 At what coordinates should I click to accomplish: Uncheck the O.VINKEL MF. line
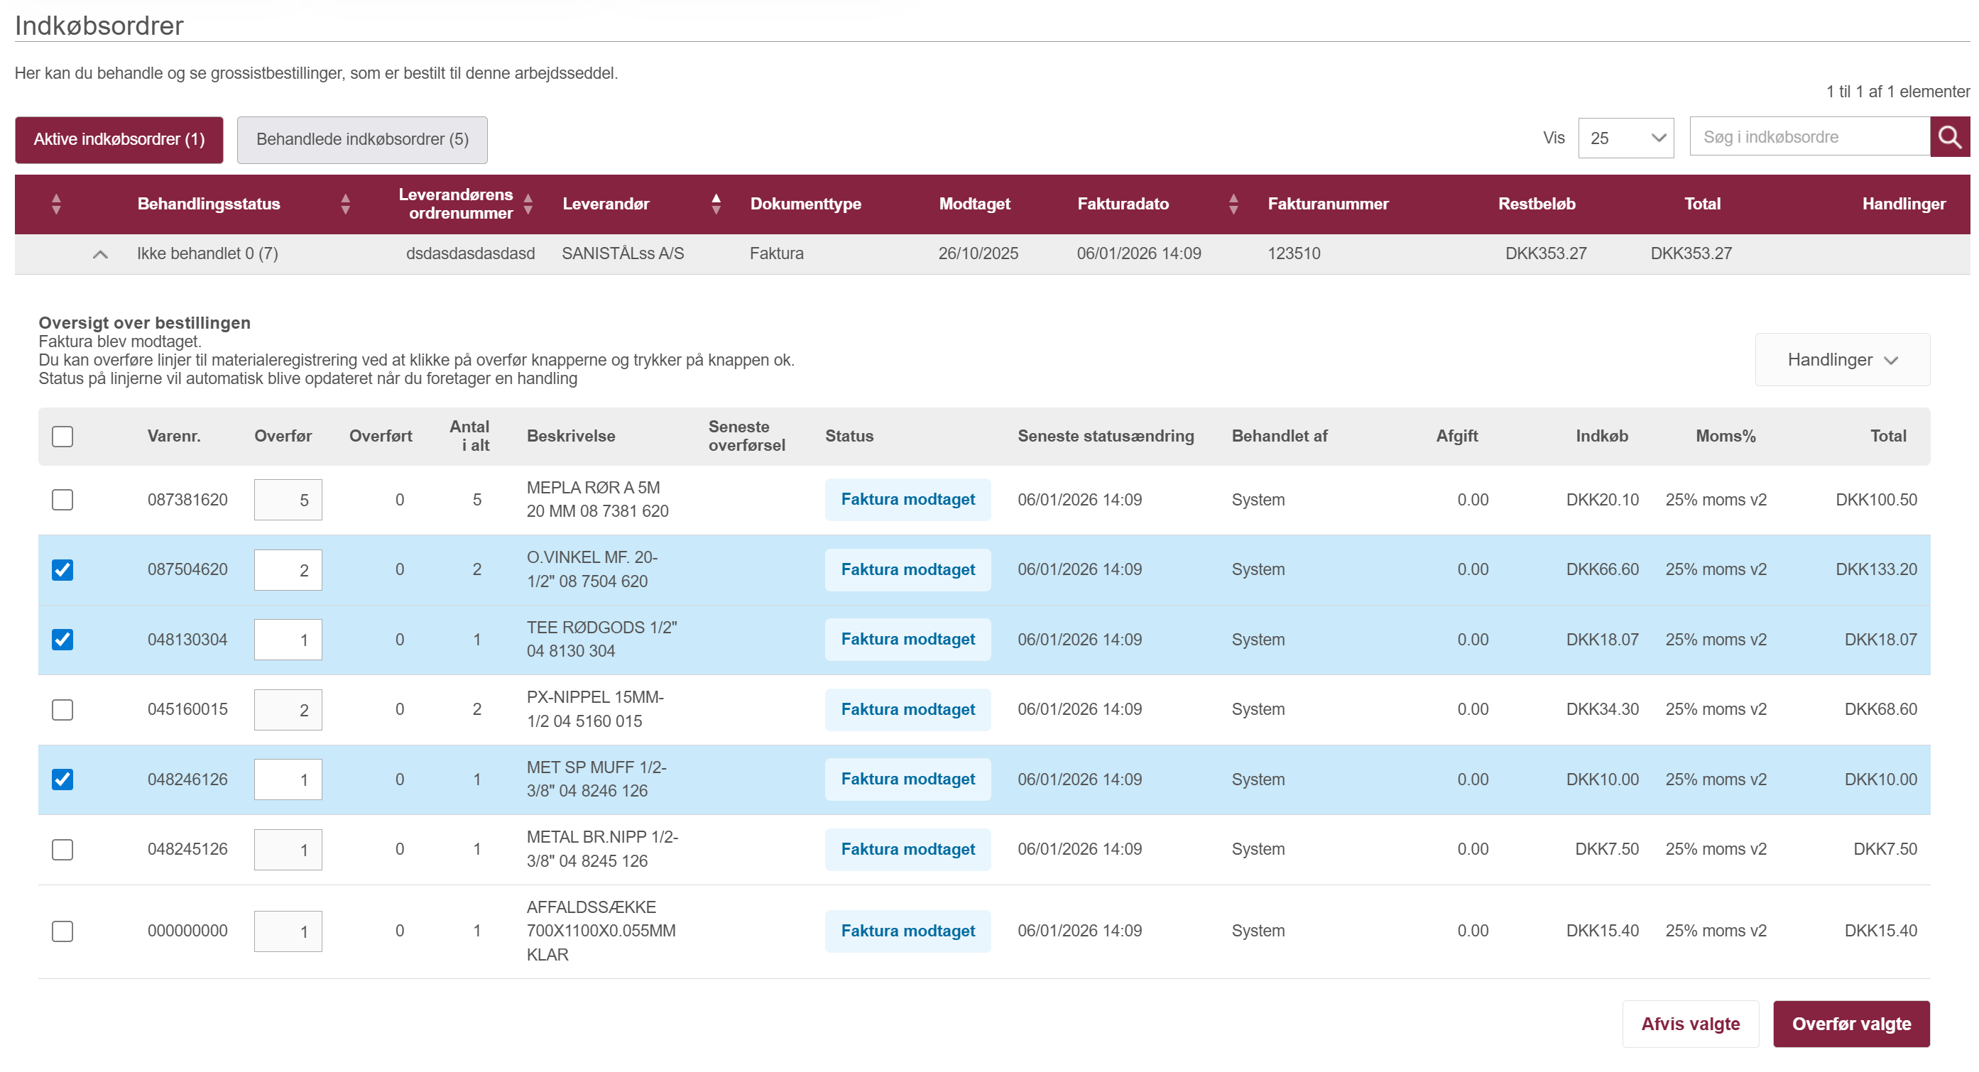pyautogui.click(x=62, y=570)
